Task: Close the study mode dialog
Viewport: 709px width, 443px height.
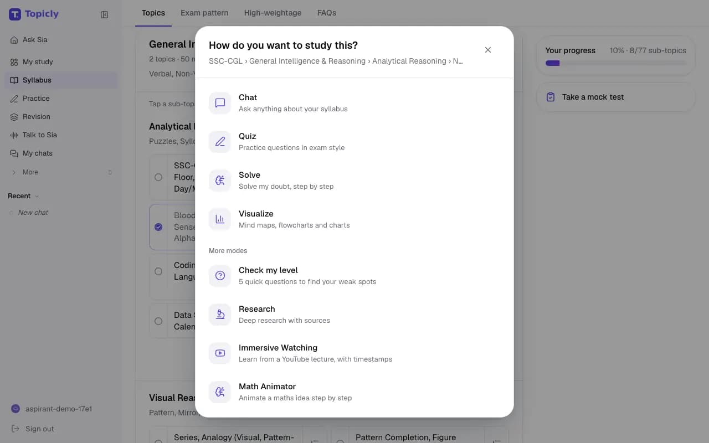Action: (488, 50)
